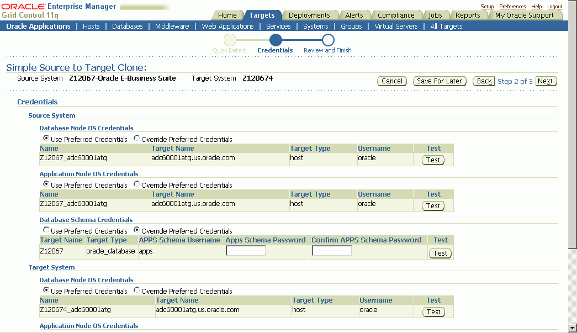Click the 'Z12067-Oracle E-Business Suite' source system text

pyautogui.click(x=123, y=78)
